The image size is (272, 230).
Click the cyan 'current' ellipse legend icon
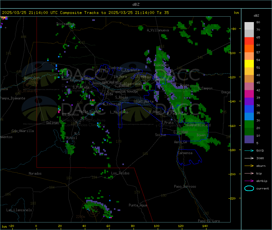249,188
